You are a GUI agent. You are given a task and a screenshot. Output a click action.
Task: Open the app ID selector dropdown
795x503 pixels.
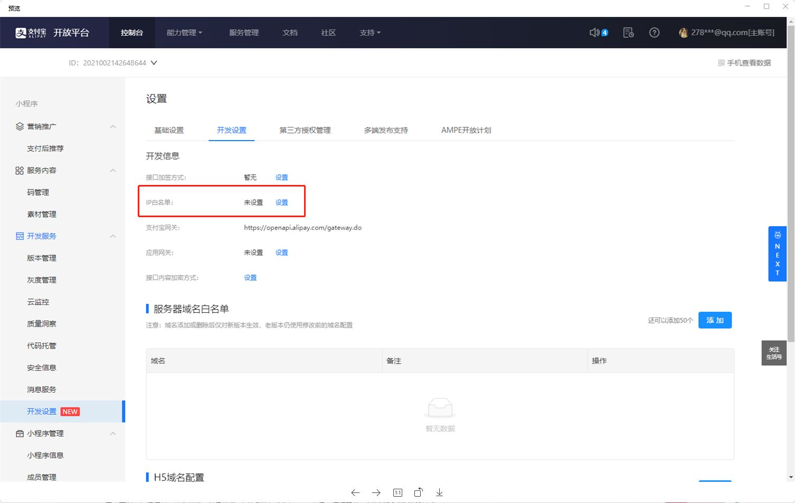(x=154, y=63)
